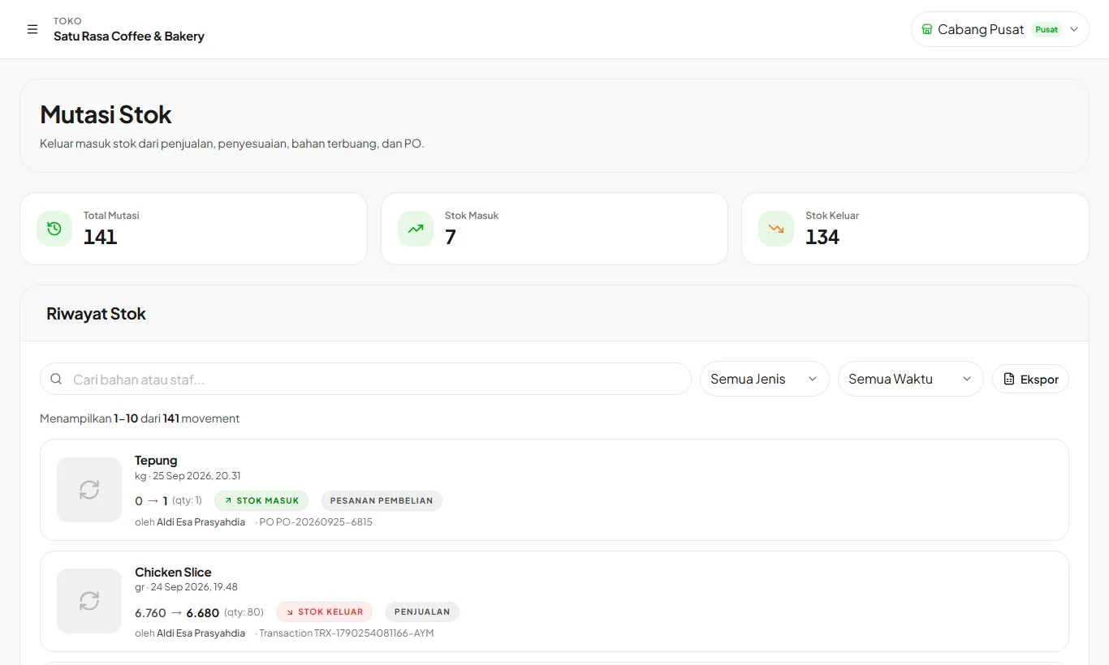Click Transaction TRX-1790254081166-AYM reference

click(347, 633)
